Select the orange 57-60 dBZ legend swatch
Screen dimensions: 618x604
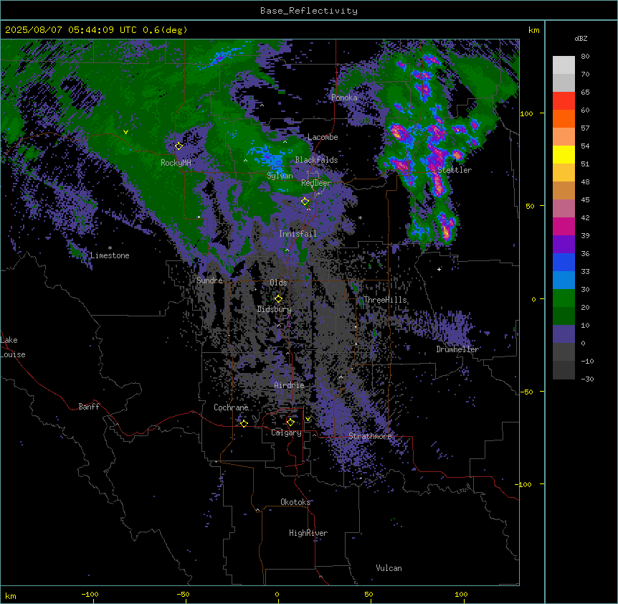(x=564, y=119)
